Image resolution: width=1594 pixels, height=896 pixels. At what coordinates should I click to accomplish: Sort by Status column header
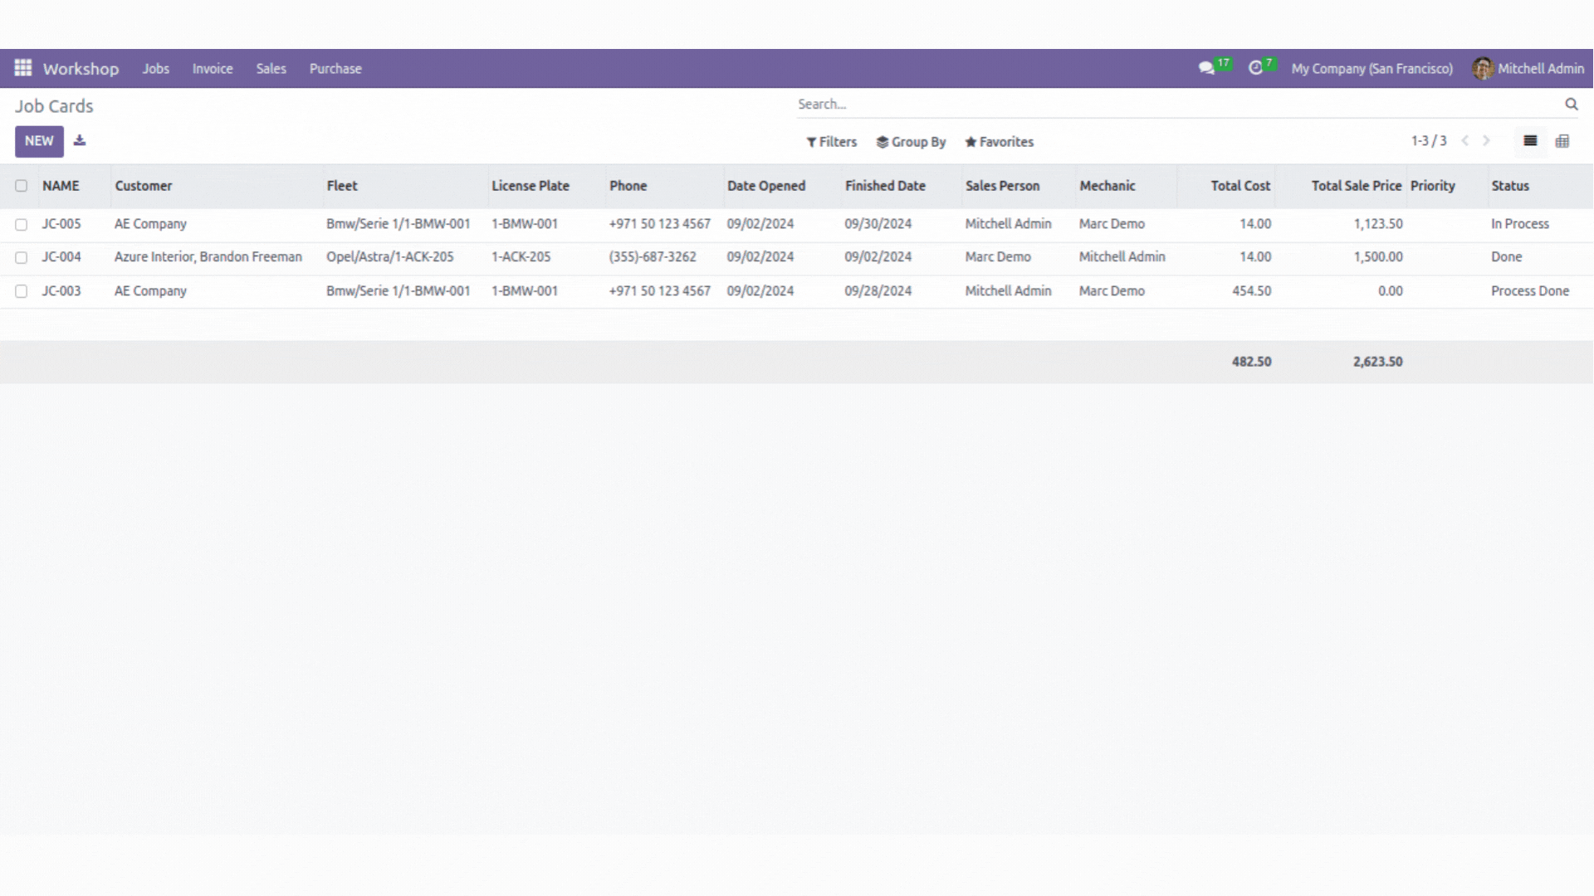pyautogui.click(x=1510, y=186)
